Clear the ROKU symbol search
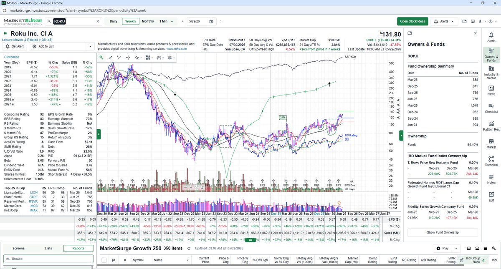 click(98, 21)
